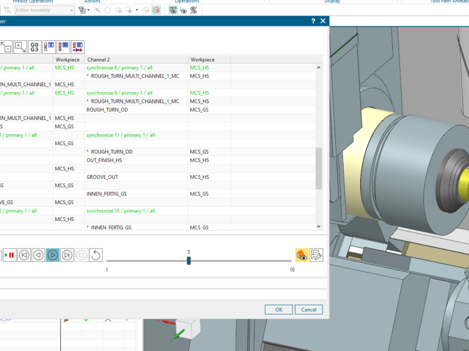The height and width of the screenshot is (351, 469).
Task: Open dialog help with the question mark
Action: (x=313, y=21)
